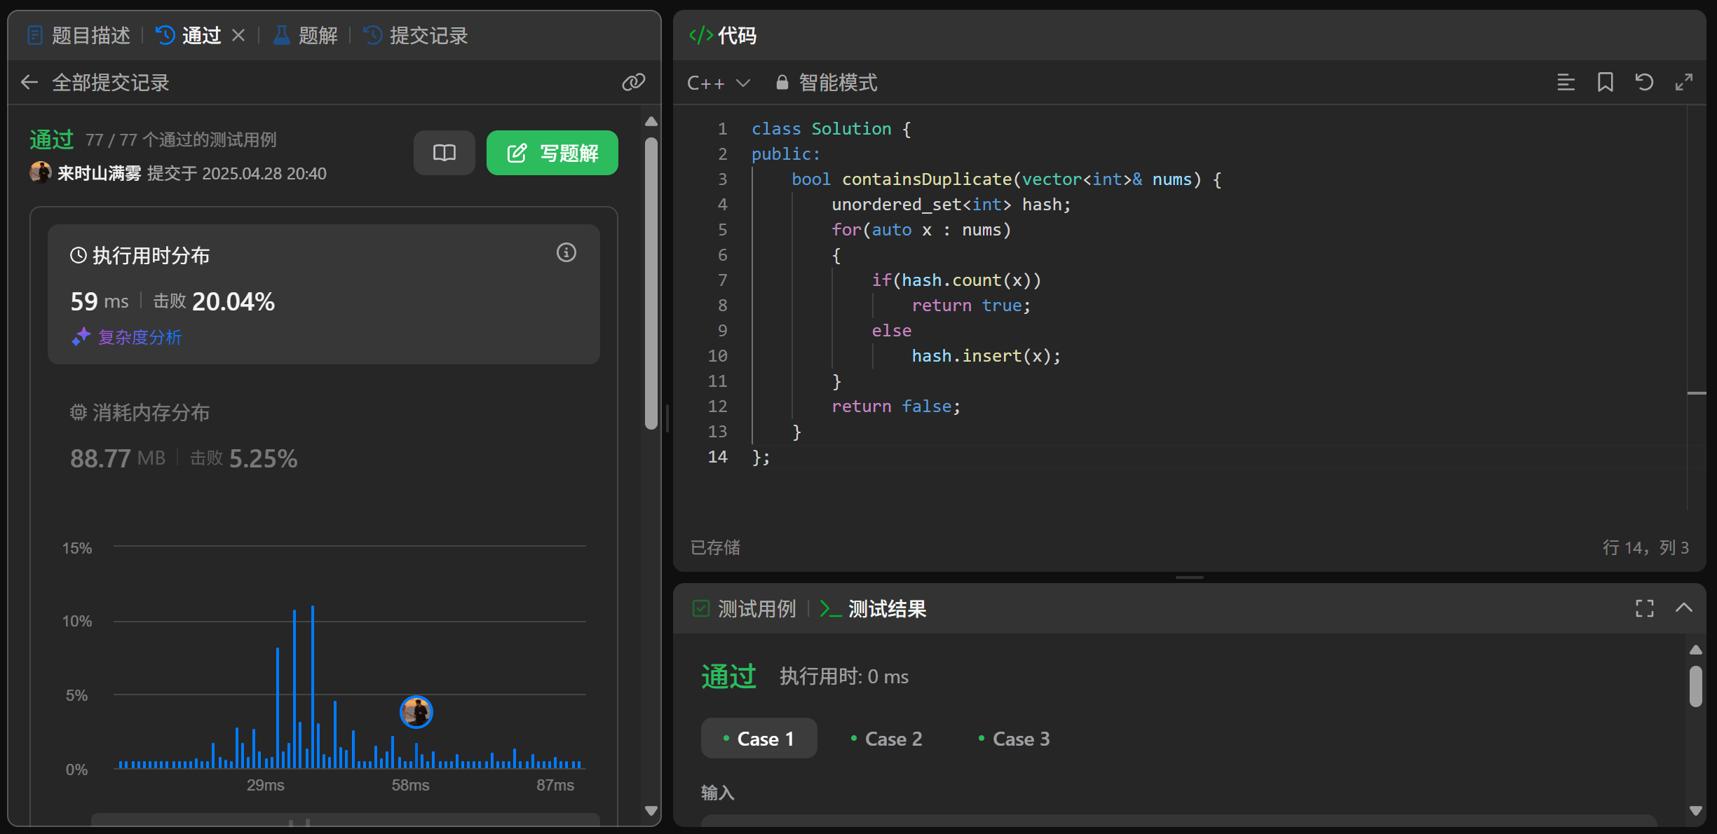The image size is (1717, 834).
Task: Select the Case 1 test case
Action: (x=759, y=739)
